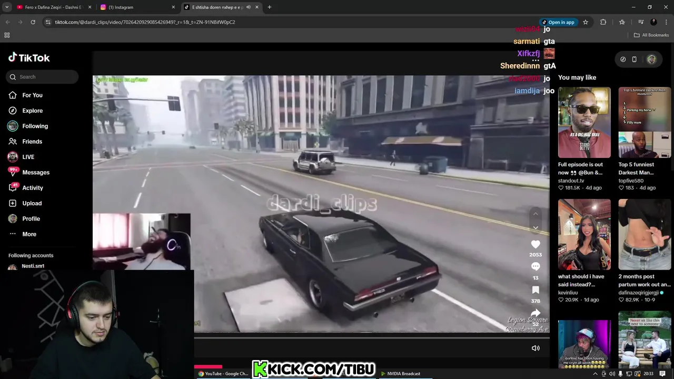674x379 pixels.
Task: Open the Activity notifications
Action: [x=26, y=188]
